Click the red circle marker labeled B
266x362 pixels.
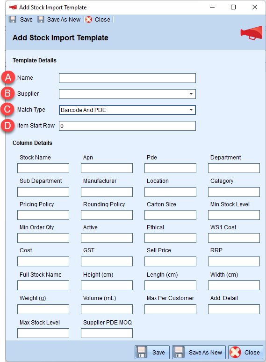tap(8, 93)
